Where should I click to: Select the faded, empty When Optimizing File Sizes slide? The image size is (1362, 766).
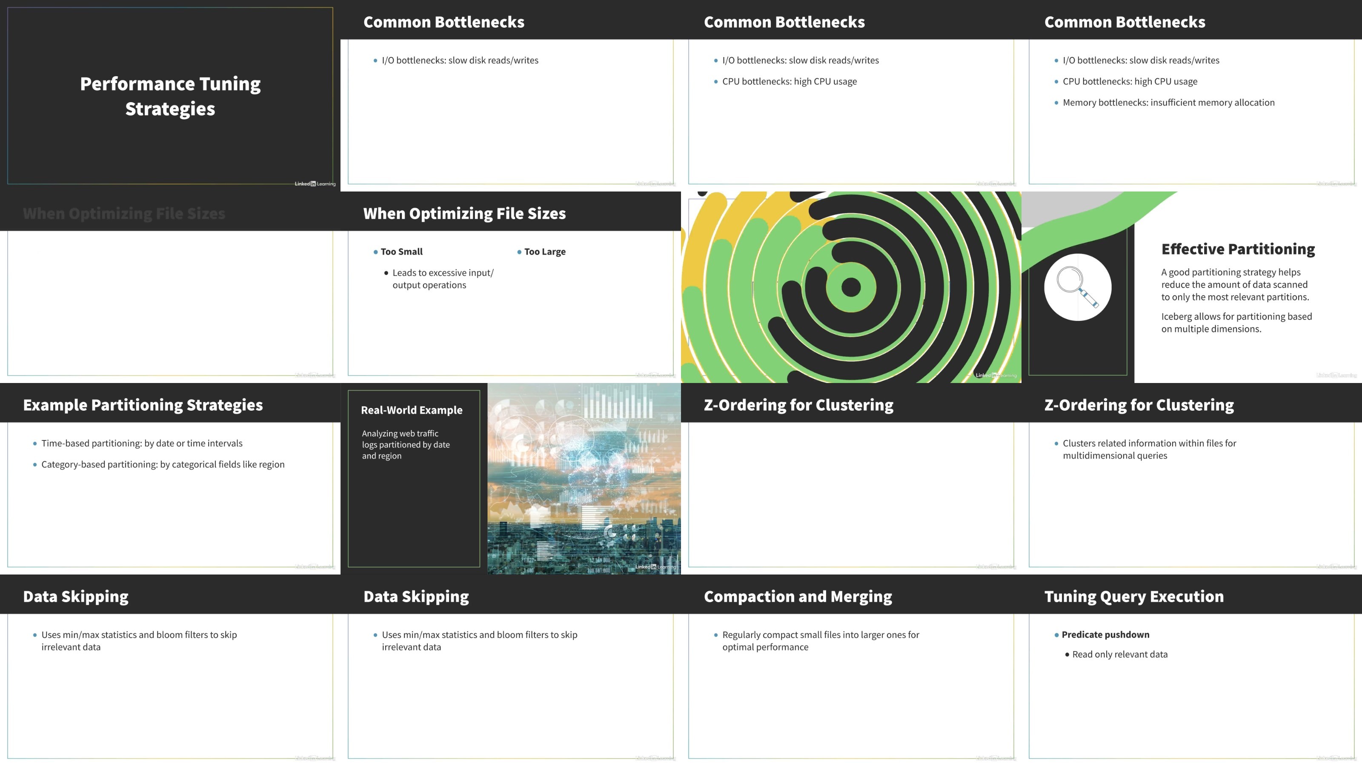(170, 287)
